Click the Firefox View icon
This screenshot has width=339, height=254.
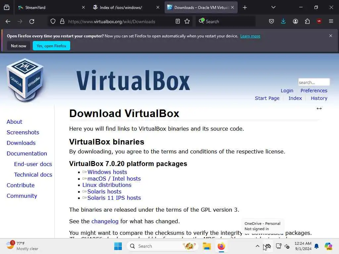[7, 7]
